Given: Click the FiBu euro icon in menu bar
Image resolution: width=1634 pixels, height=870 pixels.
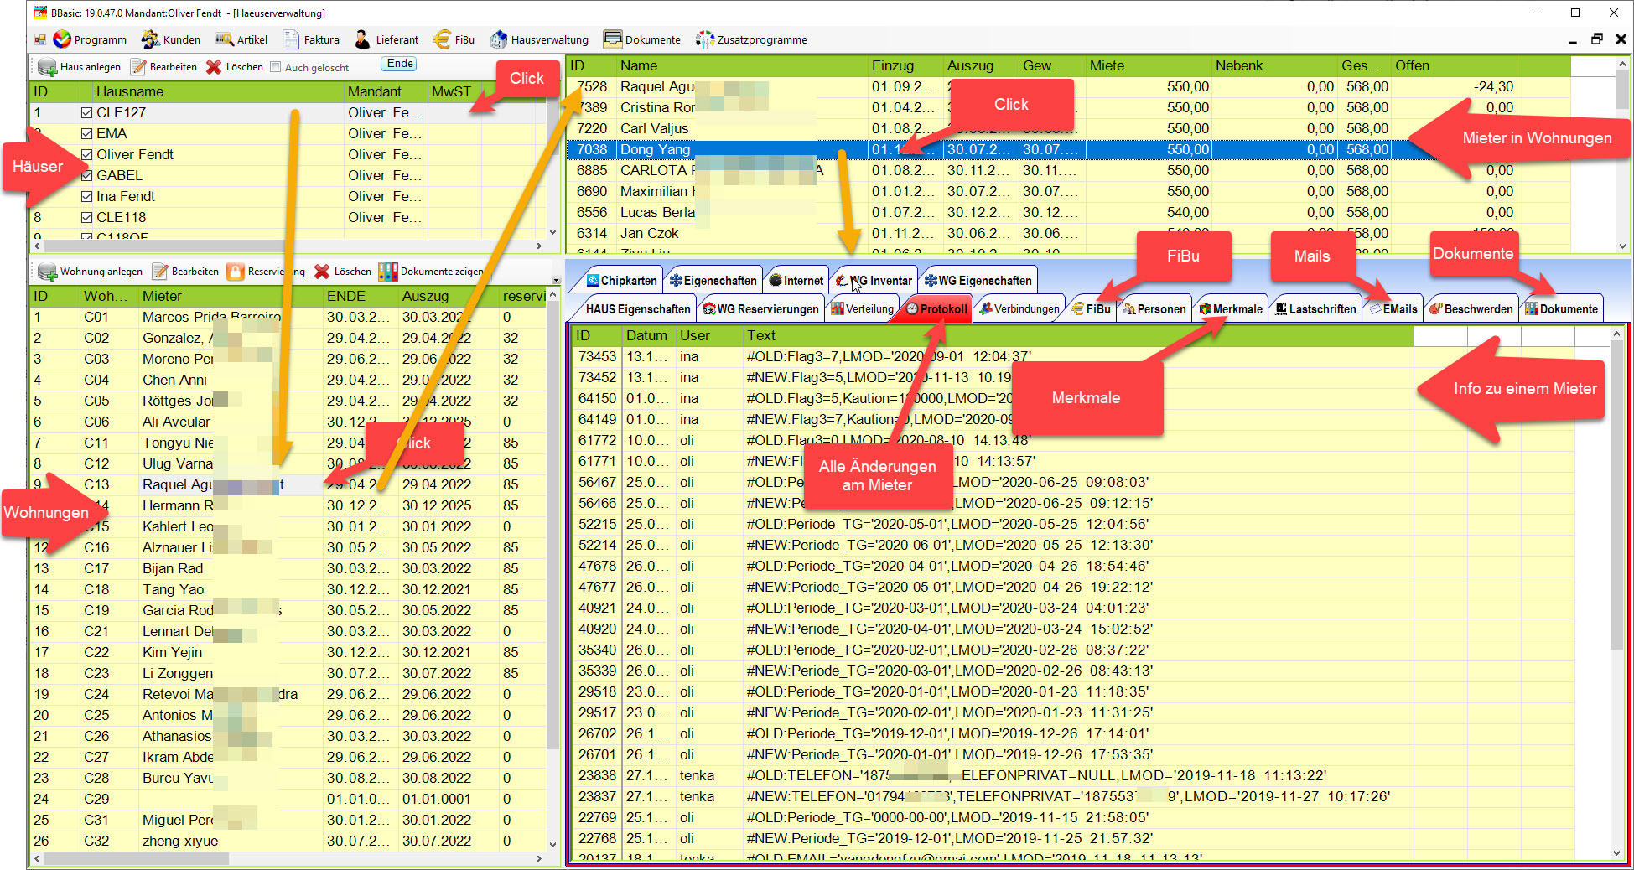Looking at the screenshot, I should click(441, 39).
